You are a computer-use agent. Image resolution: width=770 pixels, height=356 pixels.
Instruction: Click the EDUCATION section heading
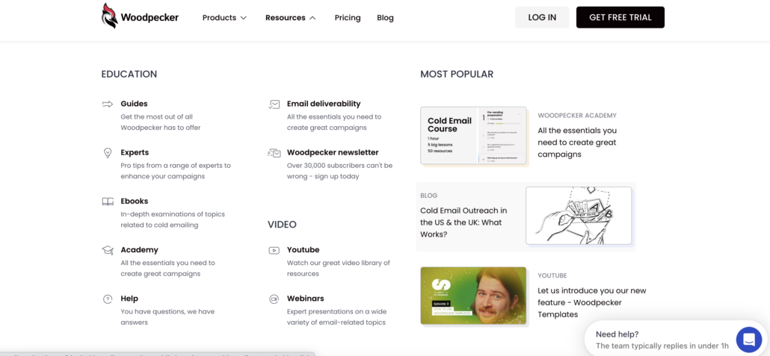(129, 74)
